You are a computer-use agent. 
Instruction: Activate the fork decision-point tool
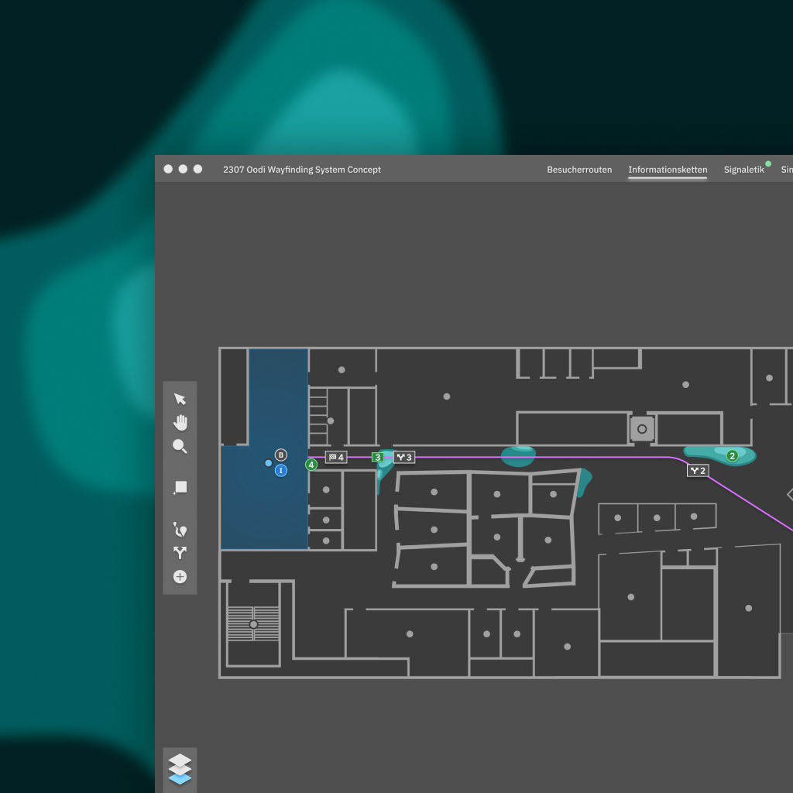point(180,553)
